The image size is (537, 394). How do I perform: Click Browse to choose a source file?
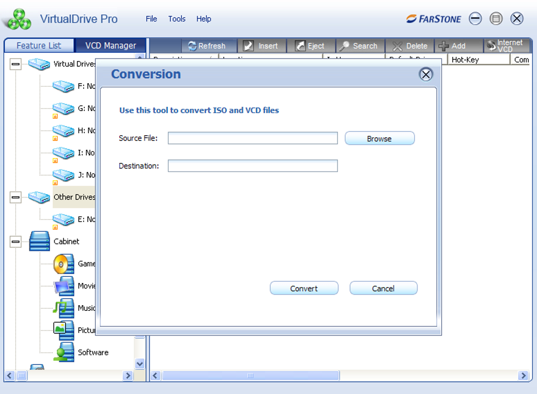coord(380,138)
